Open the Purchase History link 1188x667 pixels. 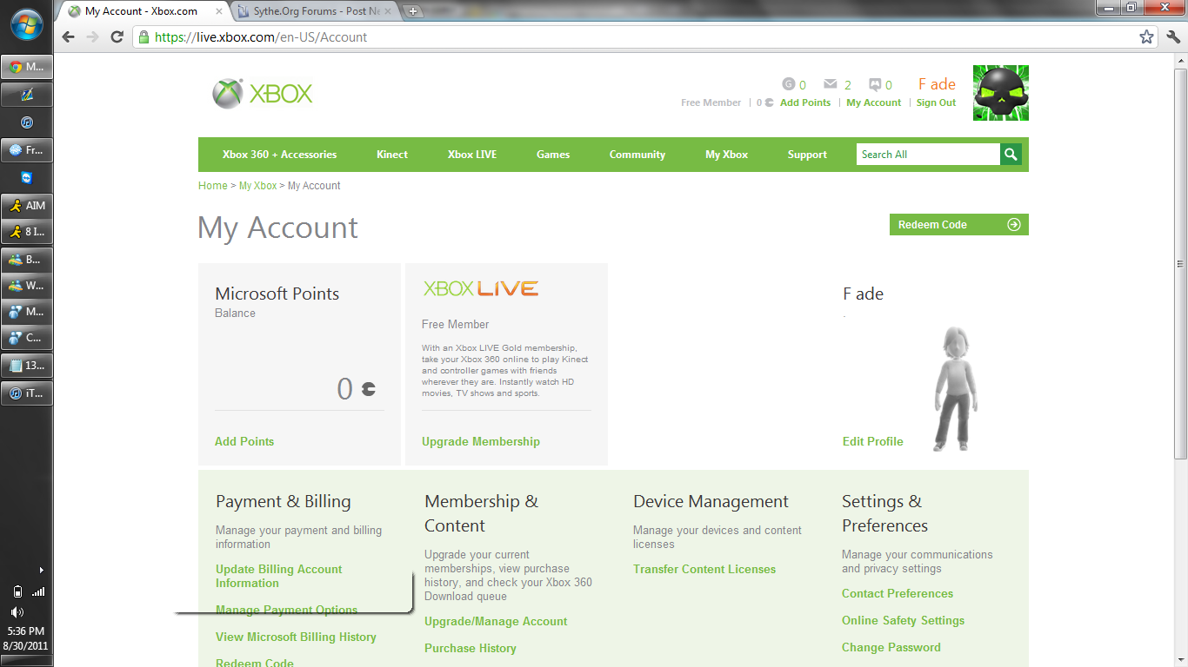(x=471, y=648)
